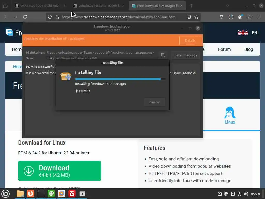265x199 pixels.
Task: Click the clock showing 05:28
Action: [x=255, y=194]
